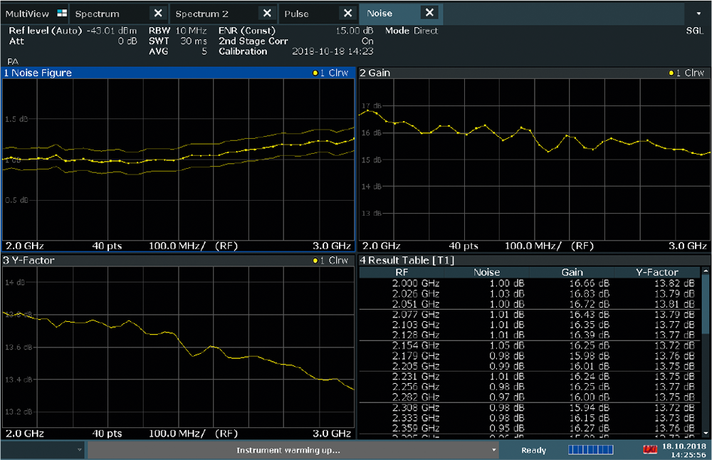
Task: Close the Noise channel tab
Action: coord(429,14)
